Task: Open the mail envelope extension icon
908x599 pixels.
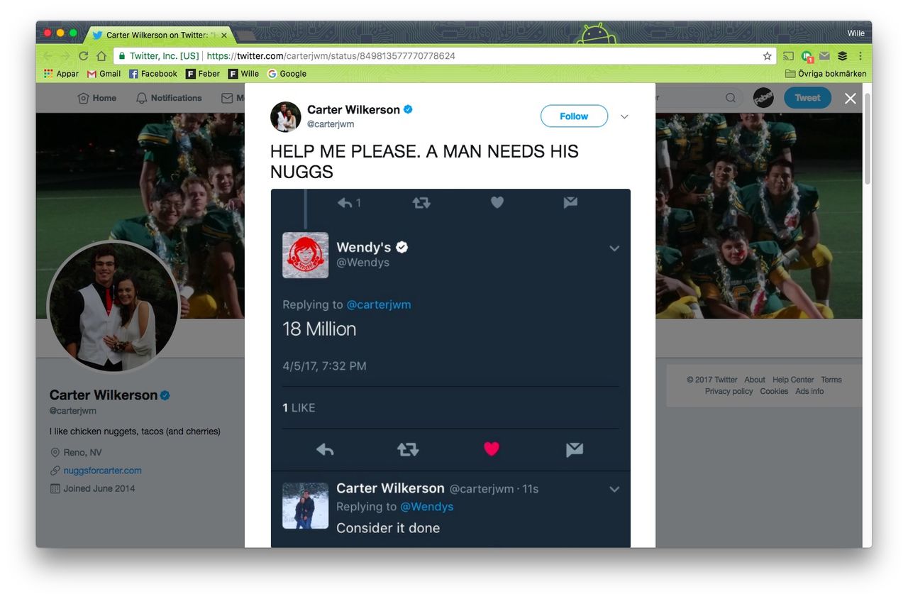Action: coord(824,56)
